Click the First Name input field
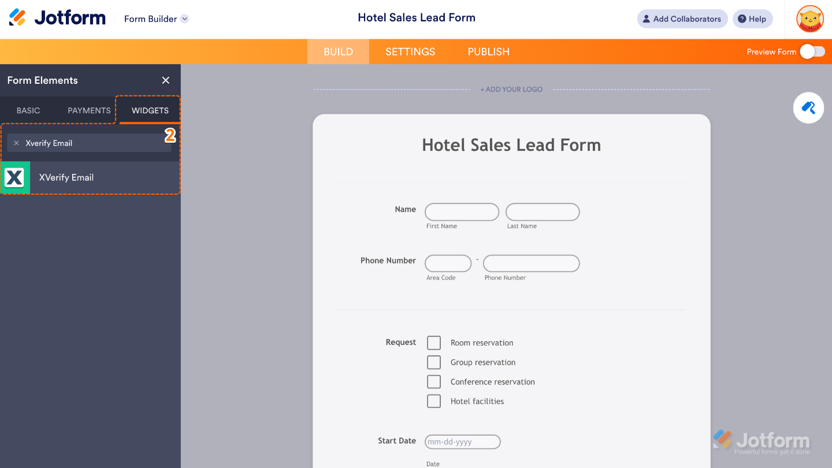Image resolution: width=832 pixels, height=468 pixels. point(462,211)
